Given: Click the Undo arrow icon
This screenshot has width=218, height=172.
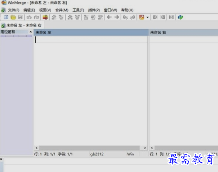Looking at the screenshot, I should click(x=29, y=17).
